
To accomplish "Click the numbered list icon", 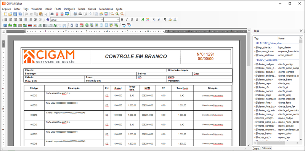I will tap(30, 20).
